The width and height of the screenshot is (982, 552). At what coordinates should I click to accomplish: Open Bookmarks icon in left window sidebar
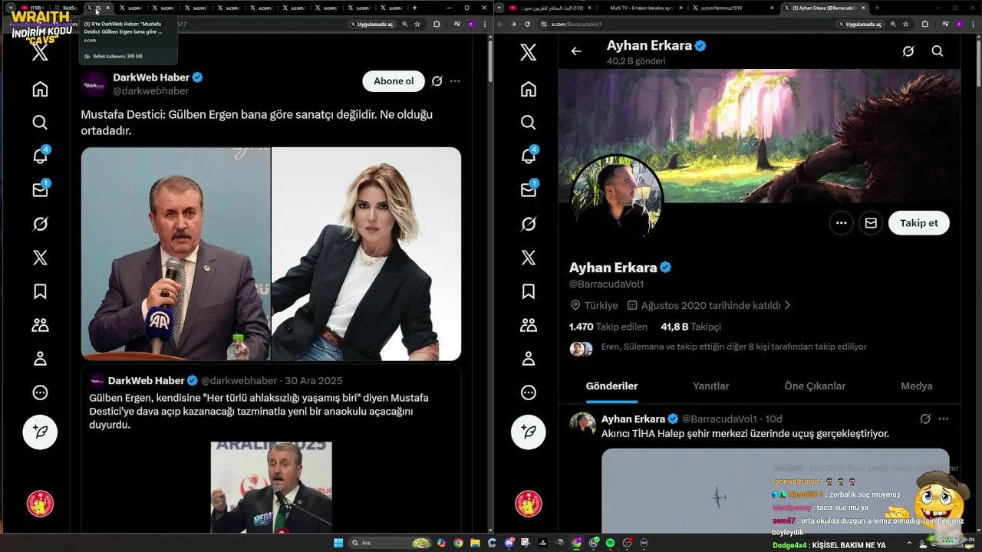pos(40,291)
